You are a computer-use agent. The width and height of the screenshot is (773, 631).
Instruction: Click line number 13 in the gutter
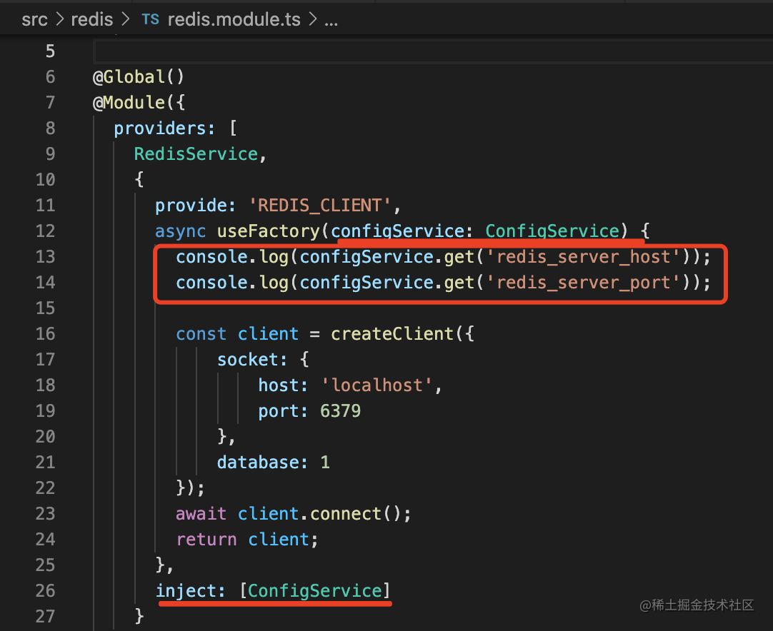pyautogui.click(x=45, y=257)
